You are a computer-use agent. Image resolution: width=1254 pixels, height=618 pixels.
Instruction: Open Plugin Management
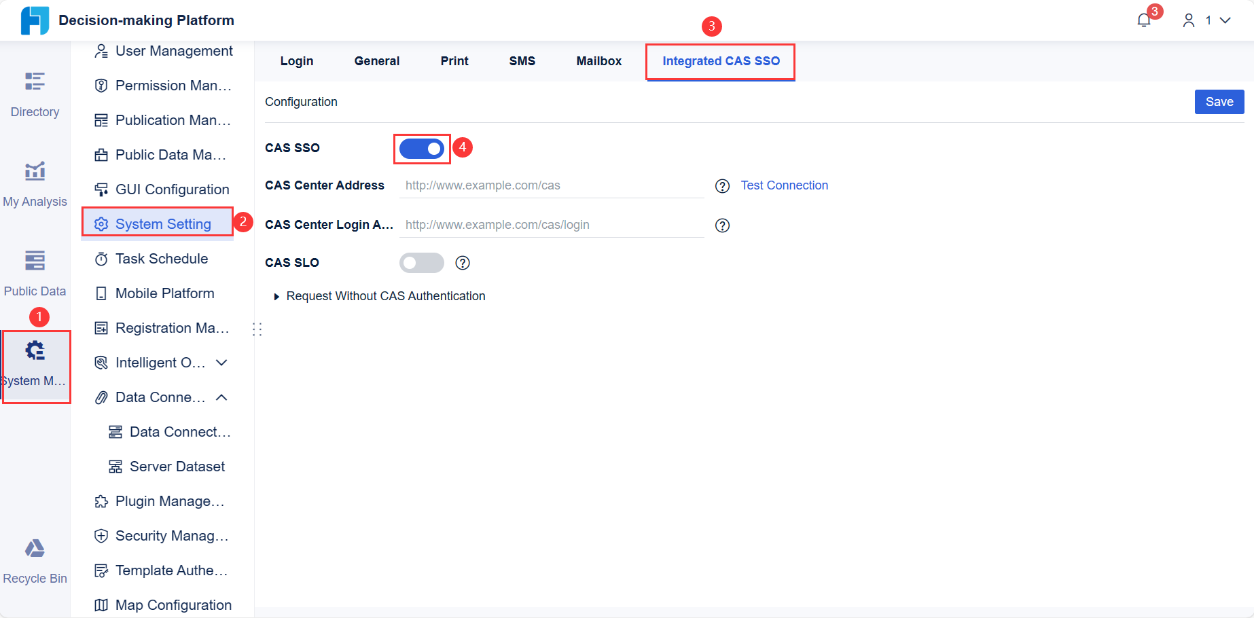coord(171,501)
